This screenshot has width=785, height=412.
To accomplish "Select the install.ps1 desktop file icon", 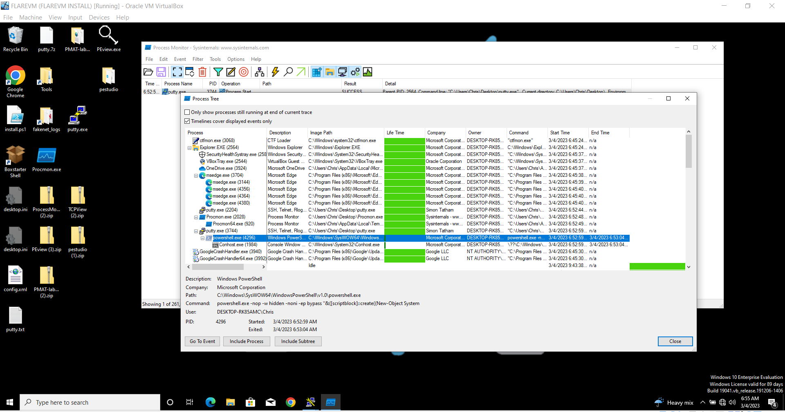I will 16,119.
